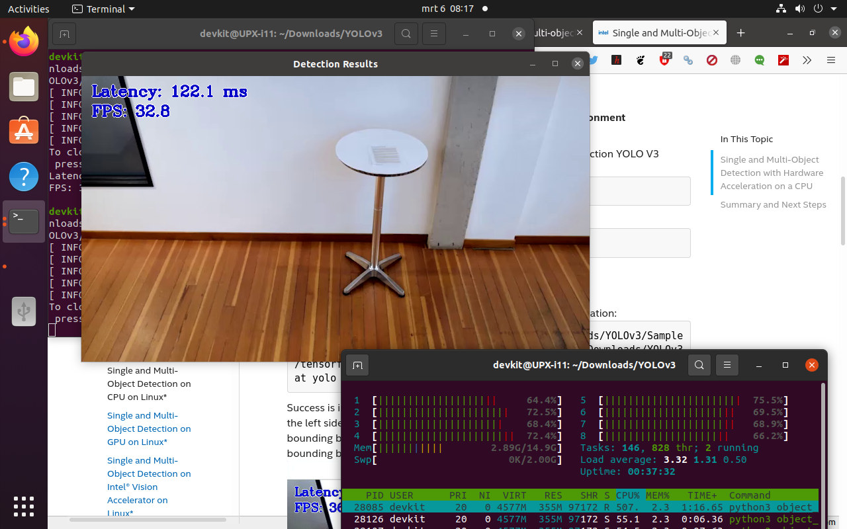
Task: Click the result screenshot thumbnail on the webpage
Action: pyautogui.click(x=316, y=504)
